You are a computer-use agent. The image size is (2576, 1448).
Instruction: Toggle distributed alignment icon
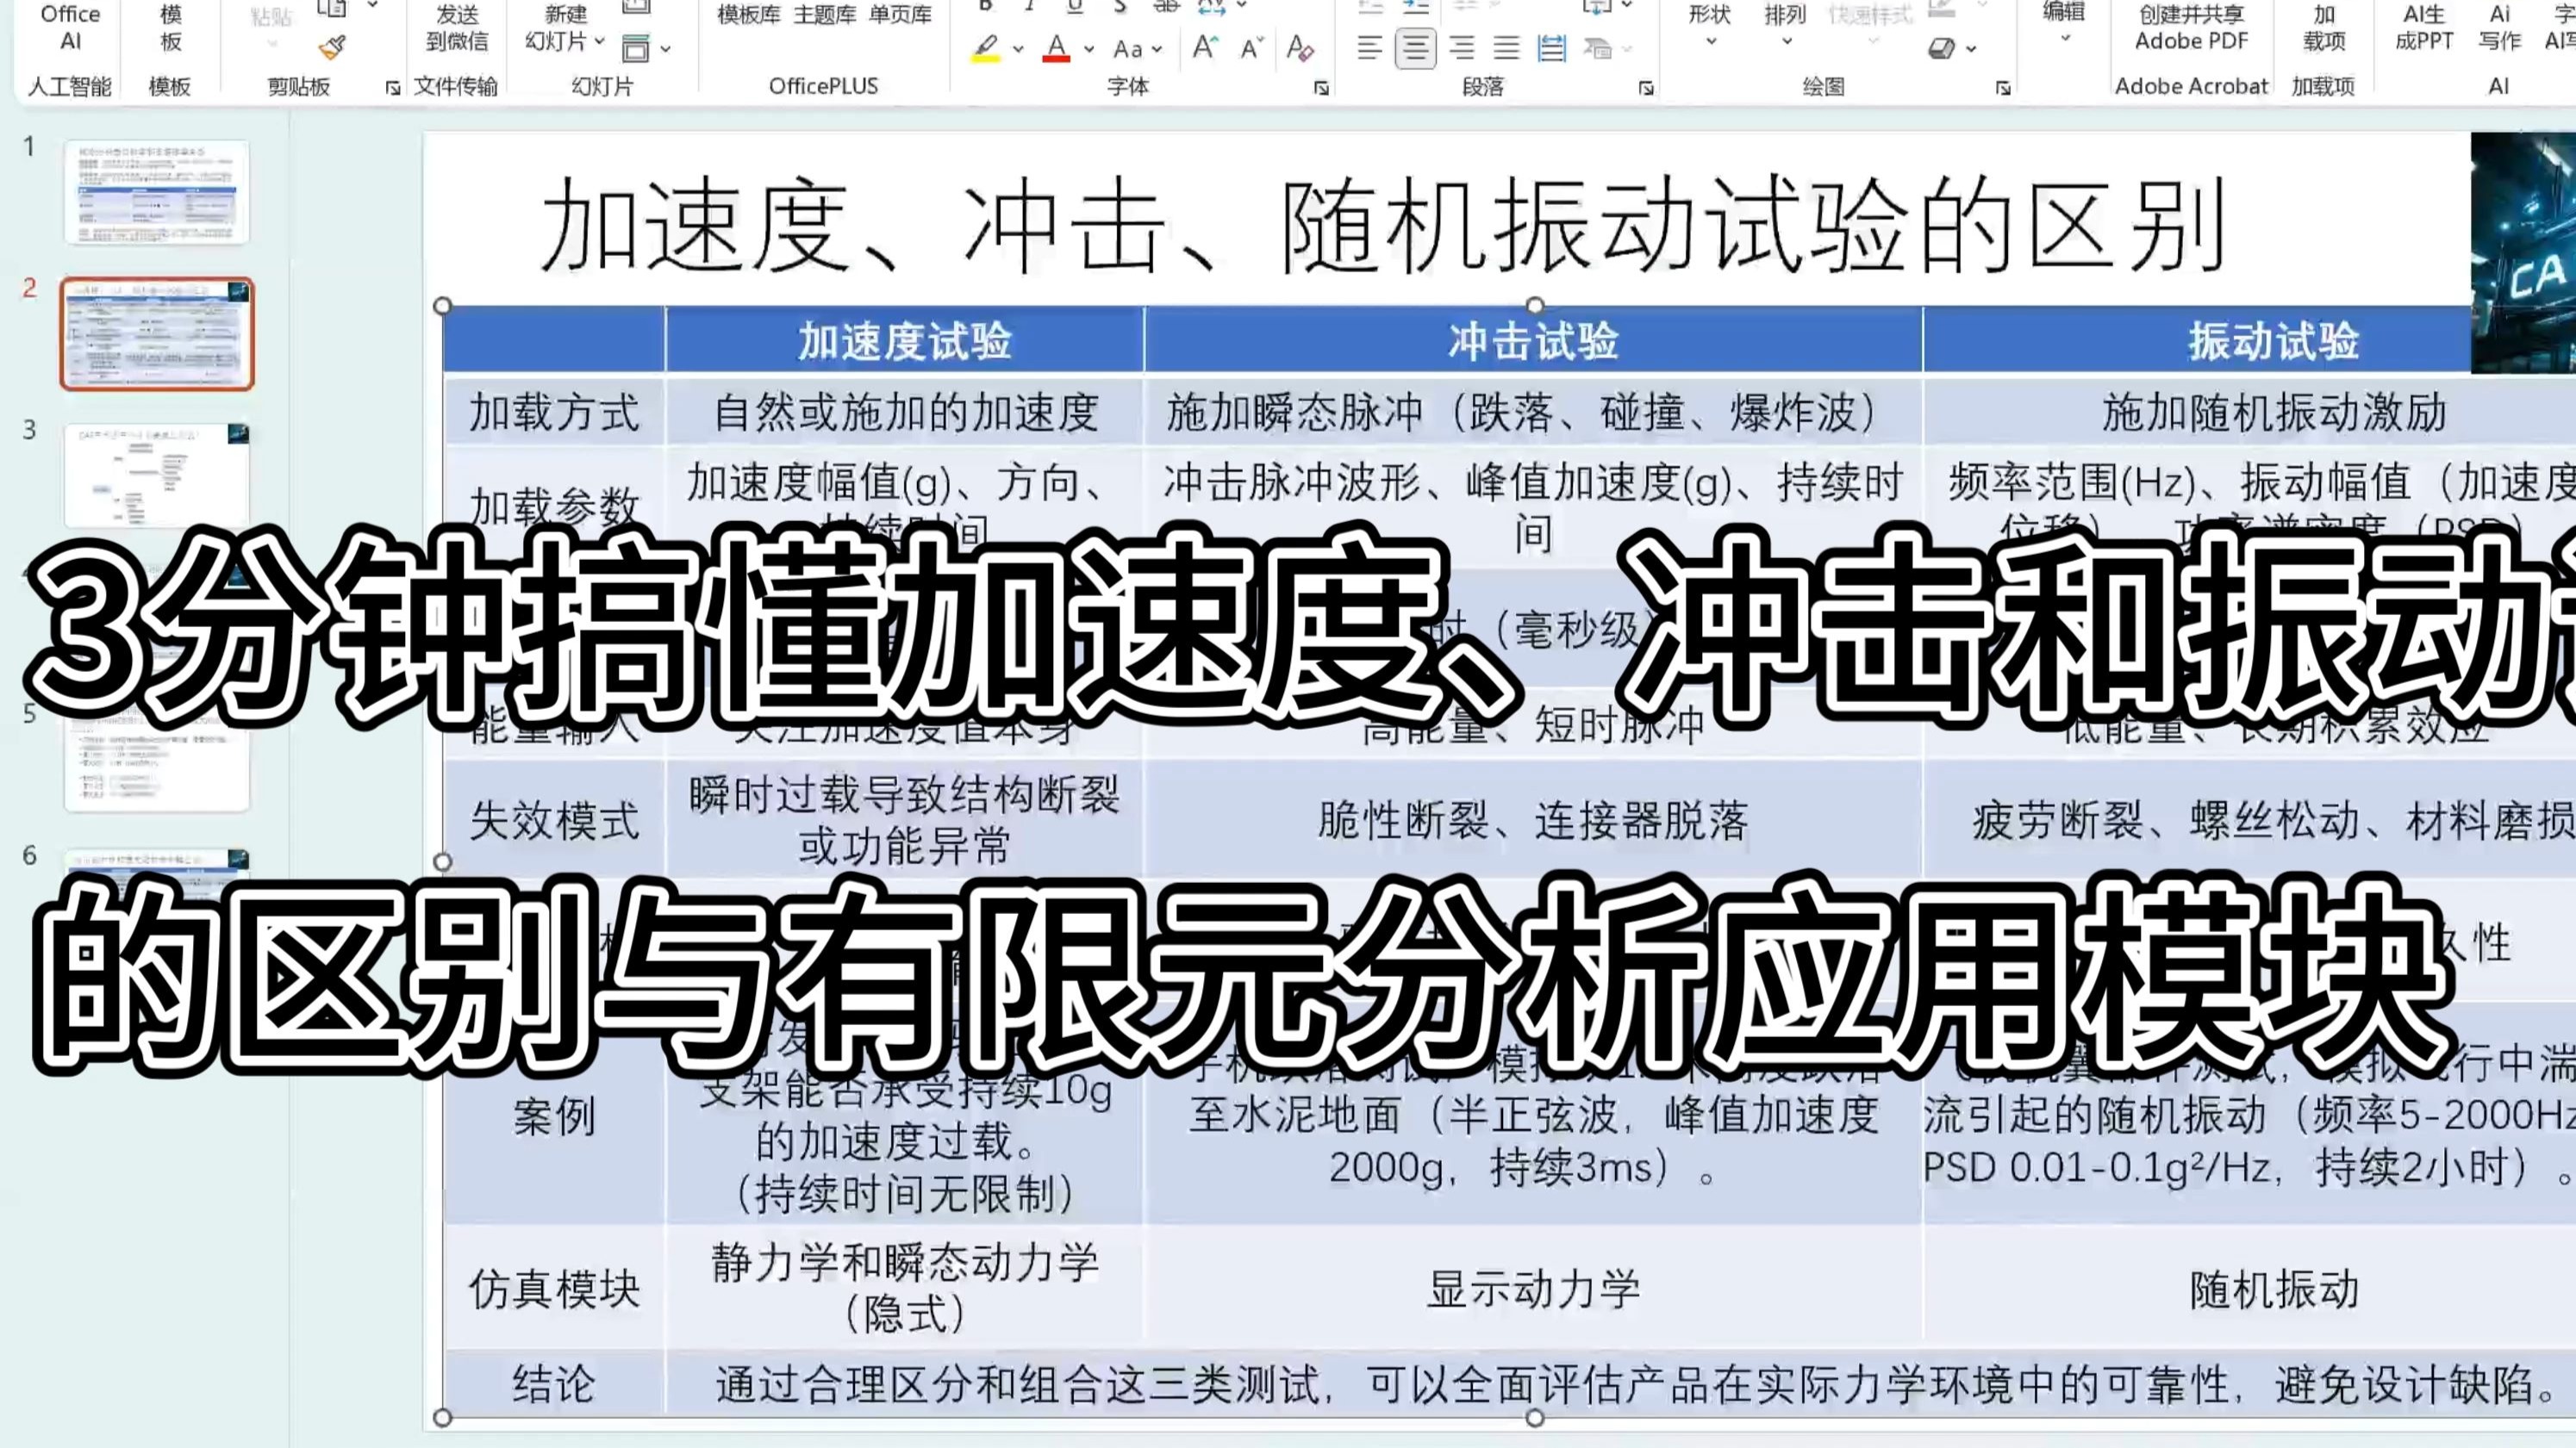(x=1551, y=47)
